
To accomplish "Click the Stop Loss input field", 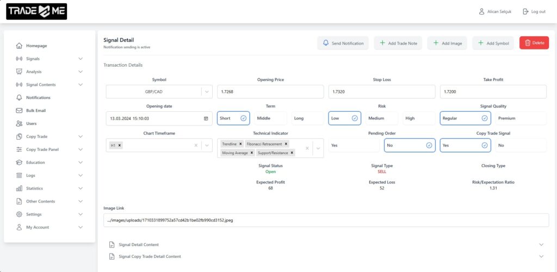I will pyautogui.click(x=381, y=92).
